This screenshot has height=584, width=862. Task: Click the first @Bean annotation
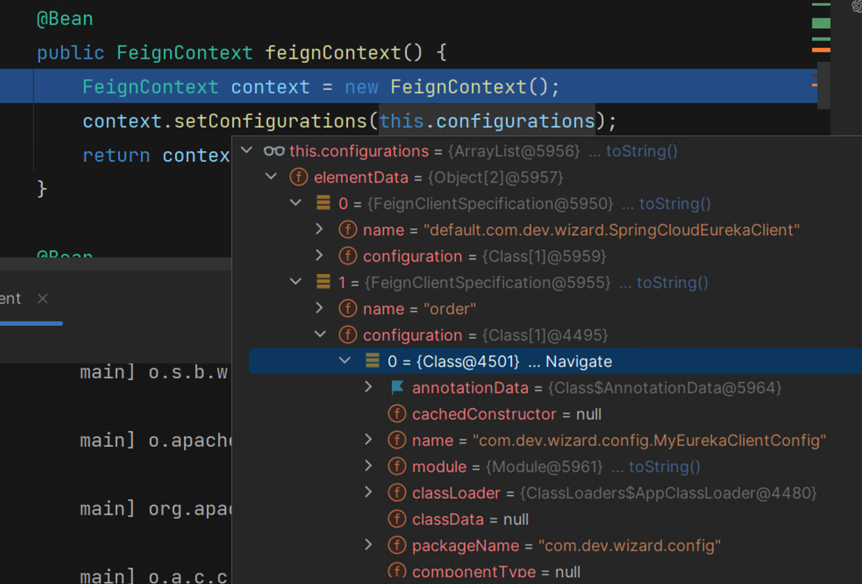[x=65, y=19]
